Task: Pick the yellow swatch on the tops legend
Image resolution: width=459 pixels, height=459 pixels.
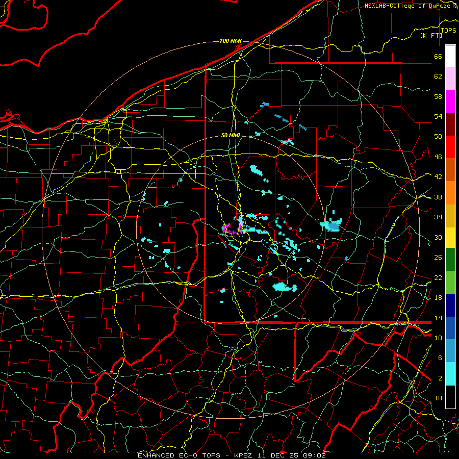Action: (x=450, y=238)
